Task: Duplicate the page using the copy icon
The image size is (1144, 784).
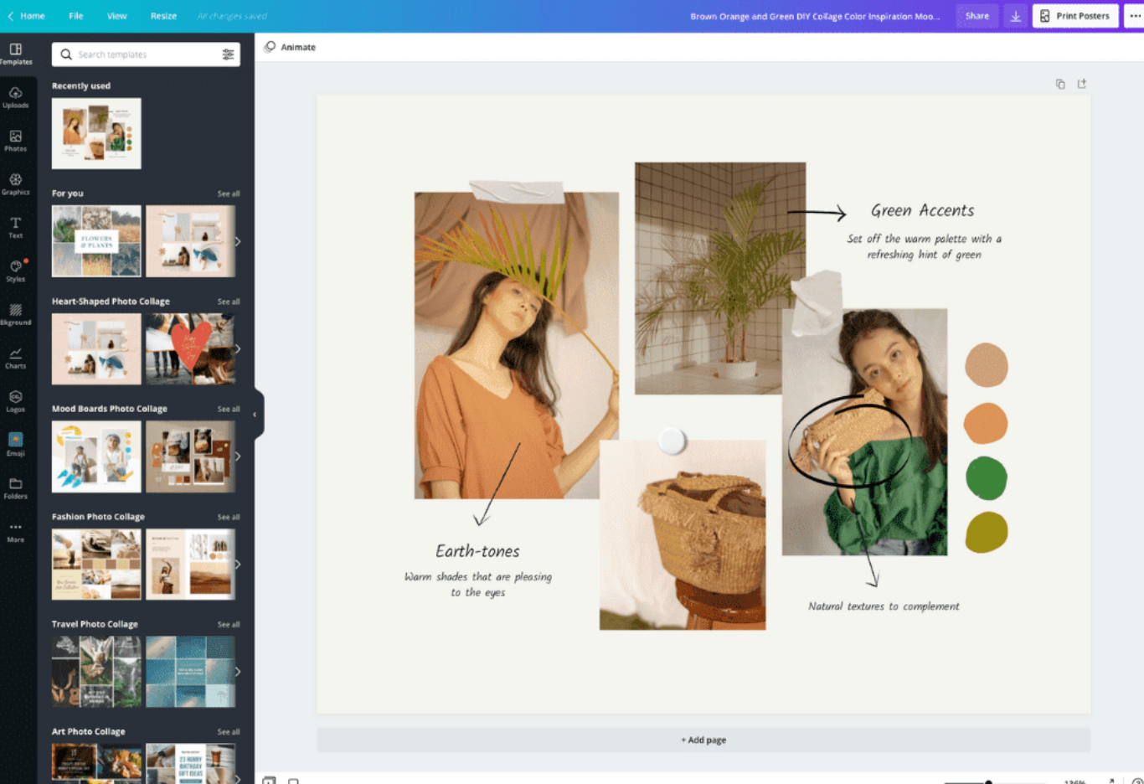Action: click(x=1060, y=84)
